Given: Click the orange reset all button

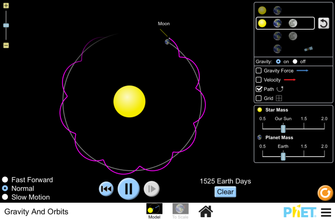Looking at the screenshot, I should 325,193.
